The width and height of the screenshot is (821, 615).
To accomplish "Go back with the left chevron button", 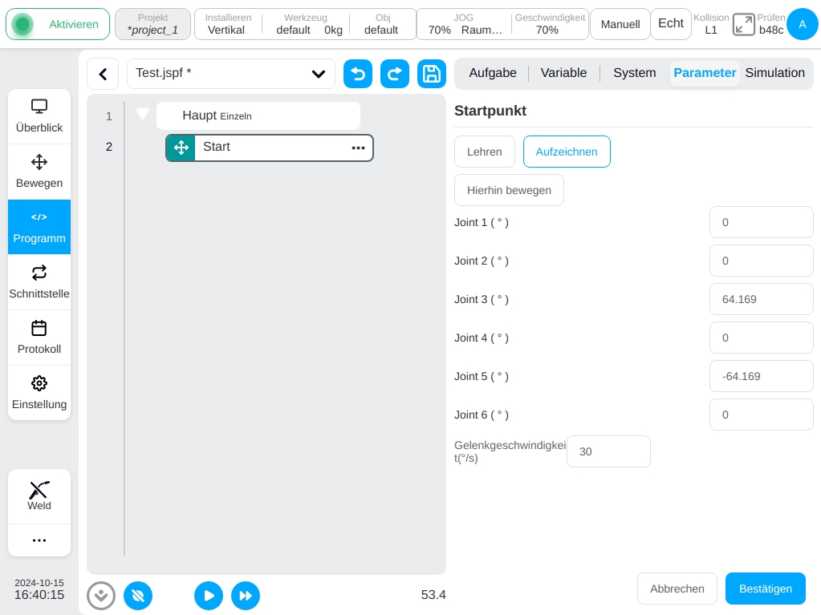I will (x=104, y=74).
